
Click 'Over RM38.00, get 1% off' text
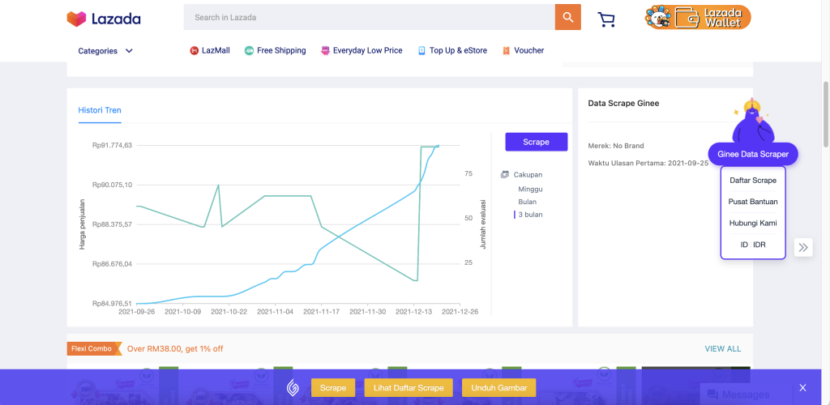coord(175,349)
